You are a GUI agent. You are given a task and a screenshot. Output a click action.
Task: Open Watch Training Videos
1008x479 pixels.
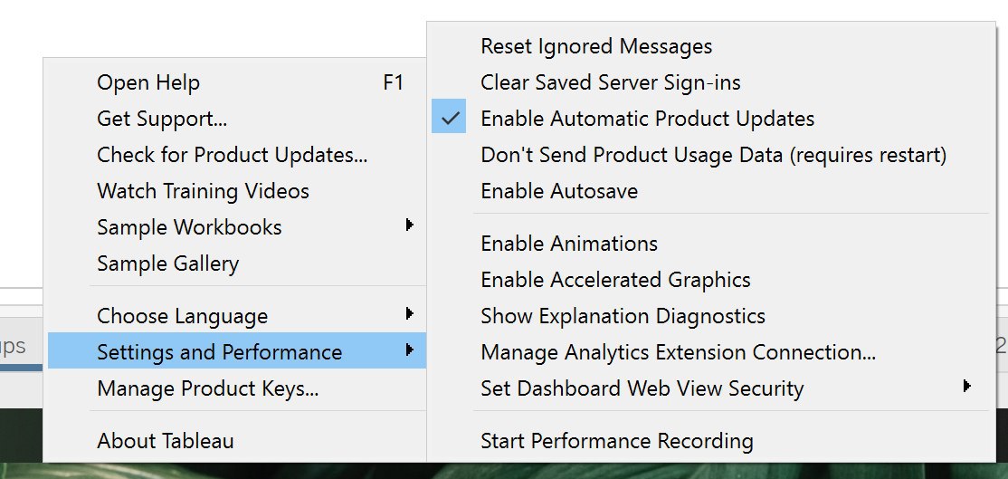[237, 191]
